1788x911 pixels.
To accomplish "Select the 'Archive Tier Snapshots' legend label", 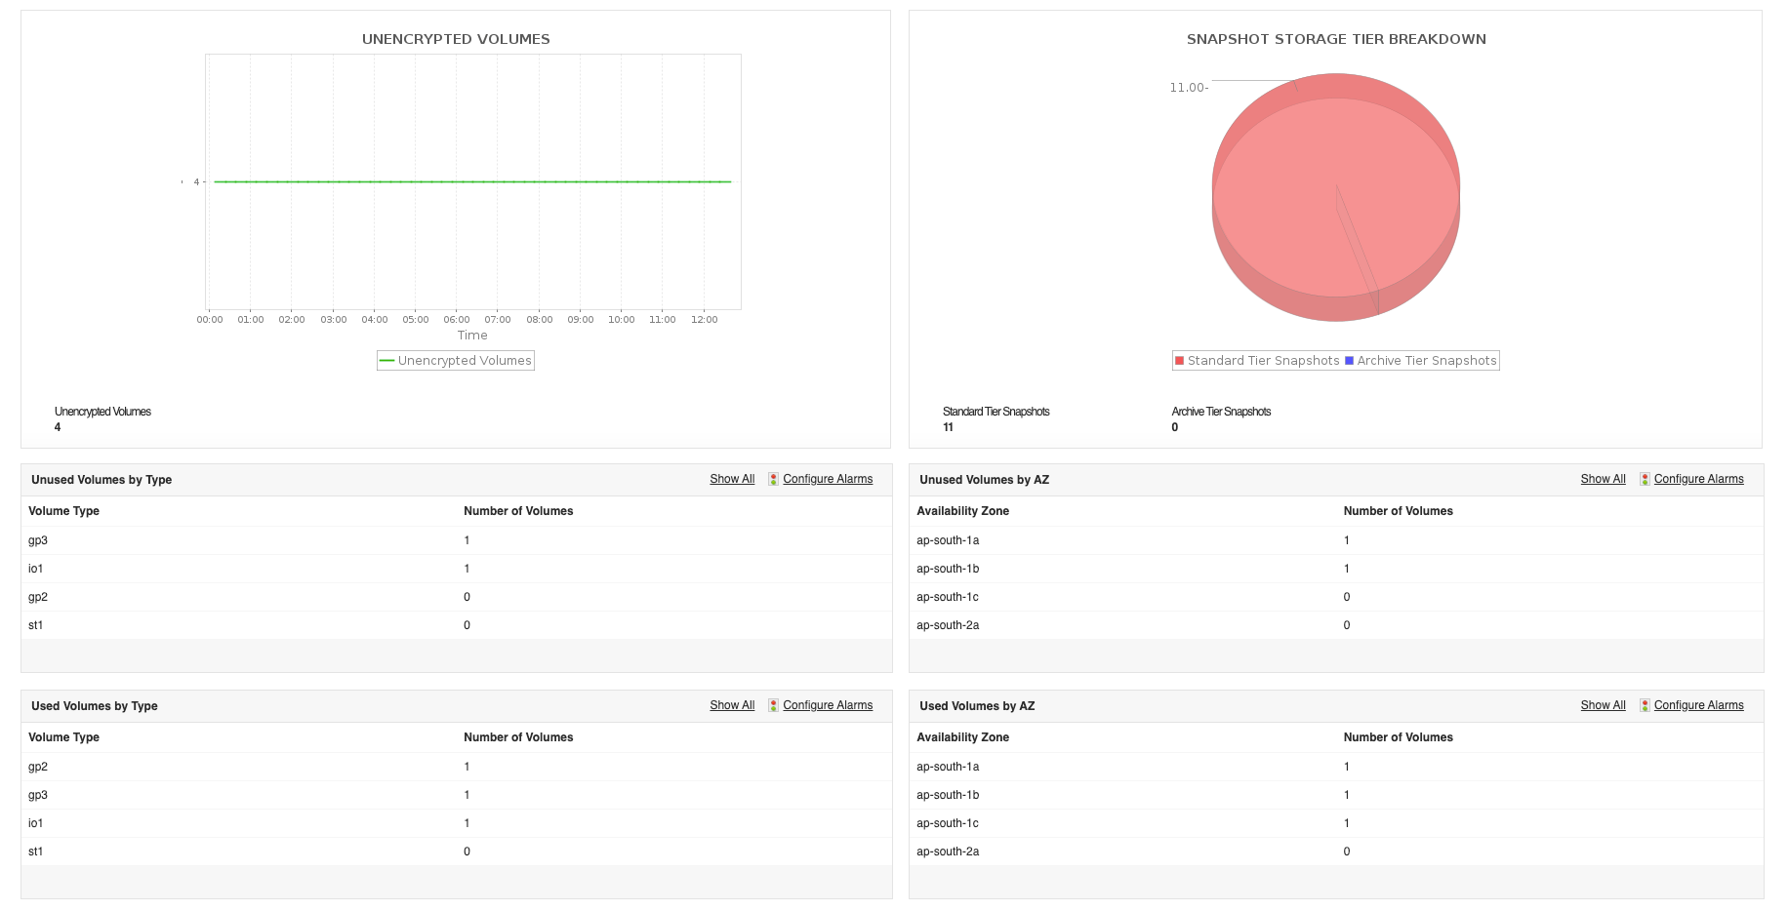I will coord(1427,361).
